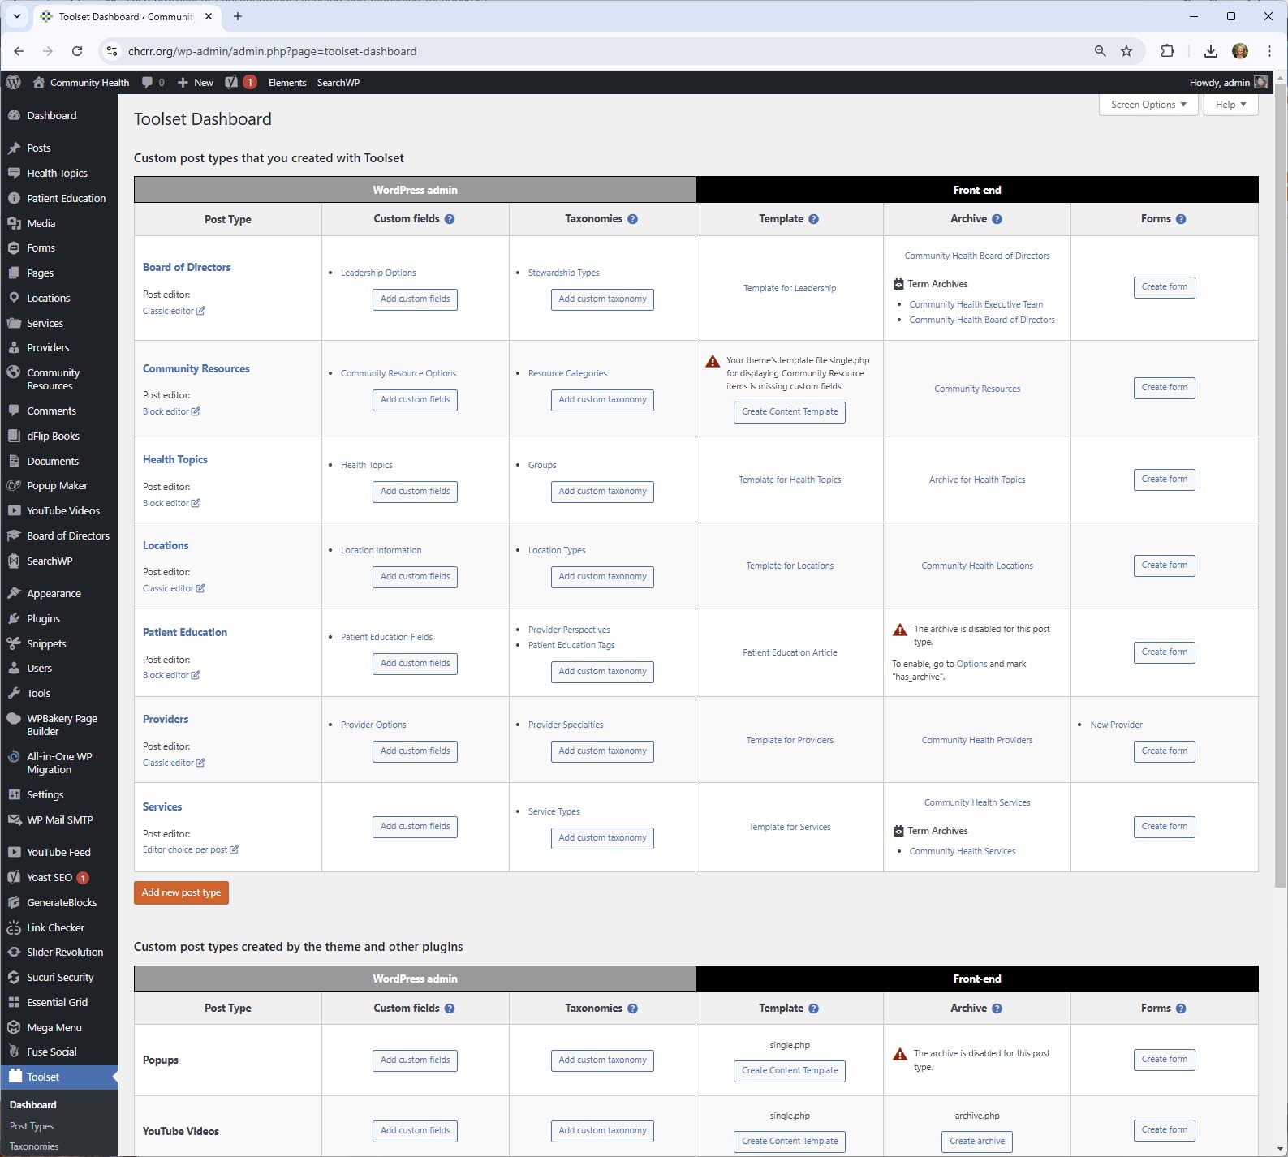
Task: Open browser downloads icon
Action: (1210, 51)
